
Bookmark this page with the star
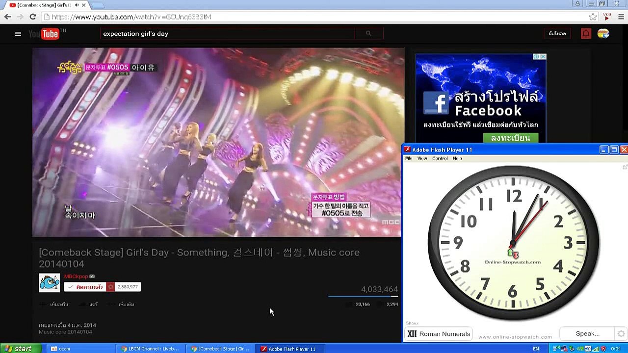pyautogui.click(x=593, y=17)
